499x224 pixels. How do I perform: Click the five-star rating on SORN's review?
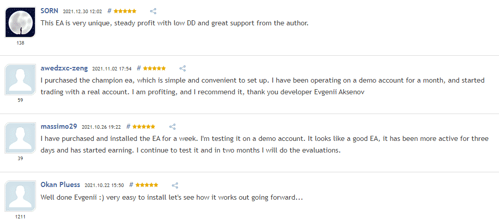point(125,11)
